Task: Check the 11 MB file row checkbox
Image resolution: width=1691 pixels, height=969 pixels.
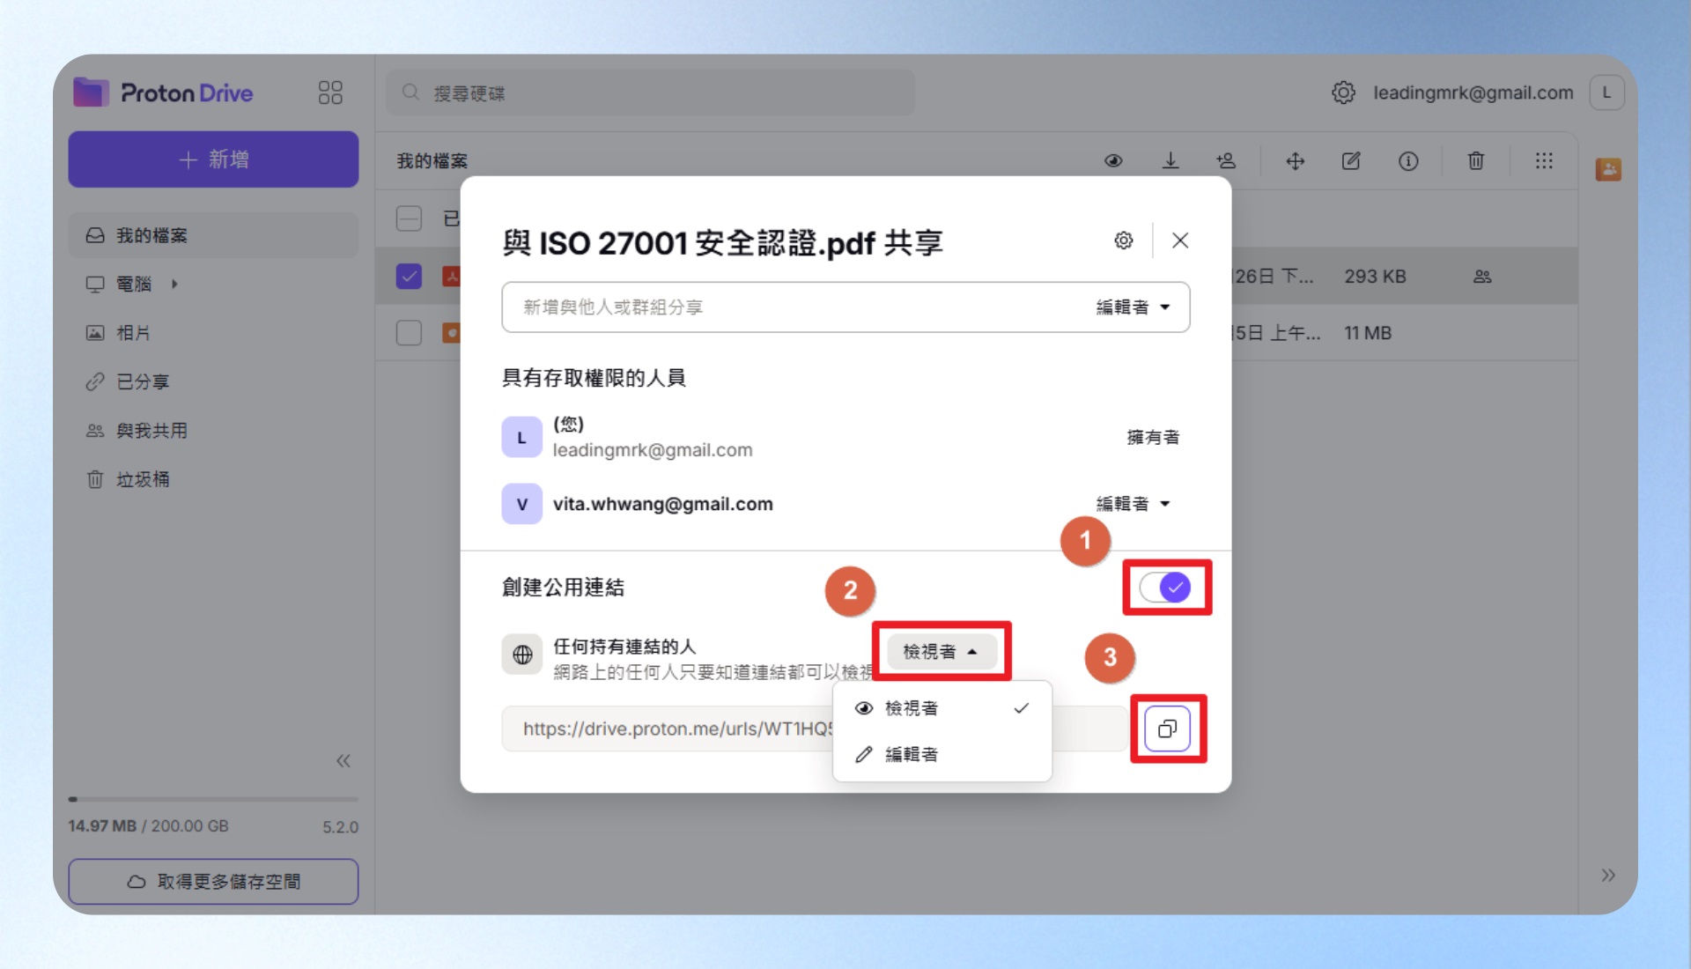Action: (x=409, y=333)
